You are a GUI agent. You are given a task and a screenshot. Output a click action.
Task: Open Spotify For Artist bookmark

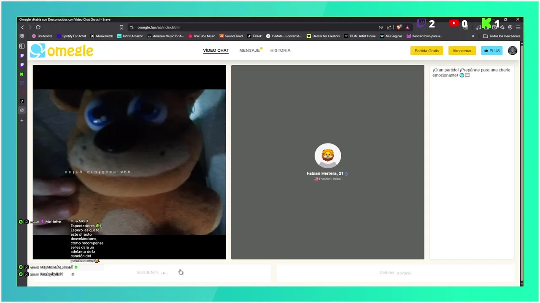click(x=71, y=36)
